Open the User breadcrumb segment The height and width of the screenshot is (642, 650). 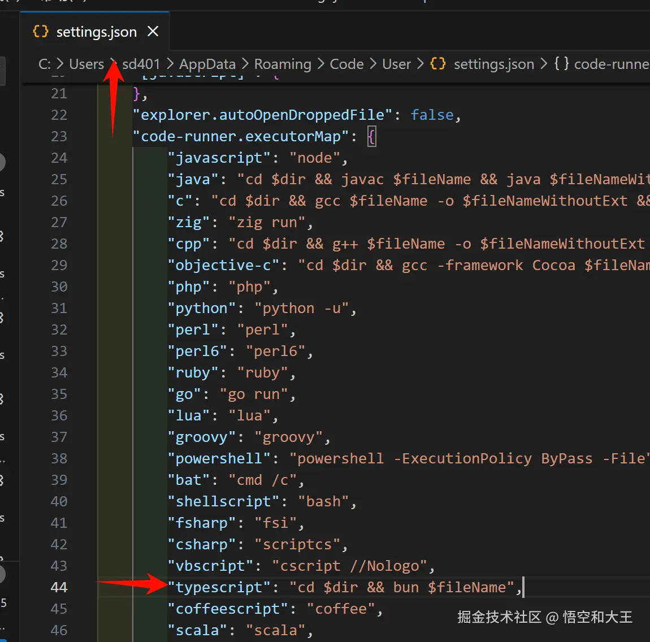[396, 64]
